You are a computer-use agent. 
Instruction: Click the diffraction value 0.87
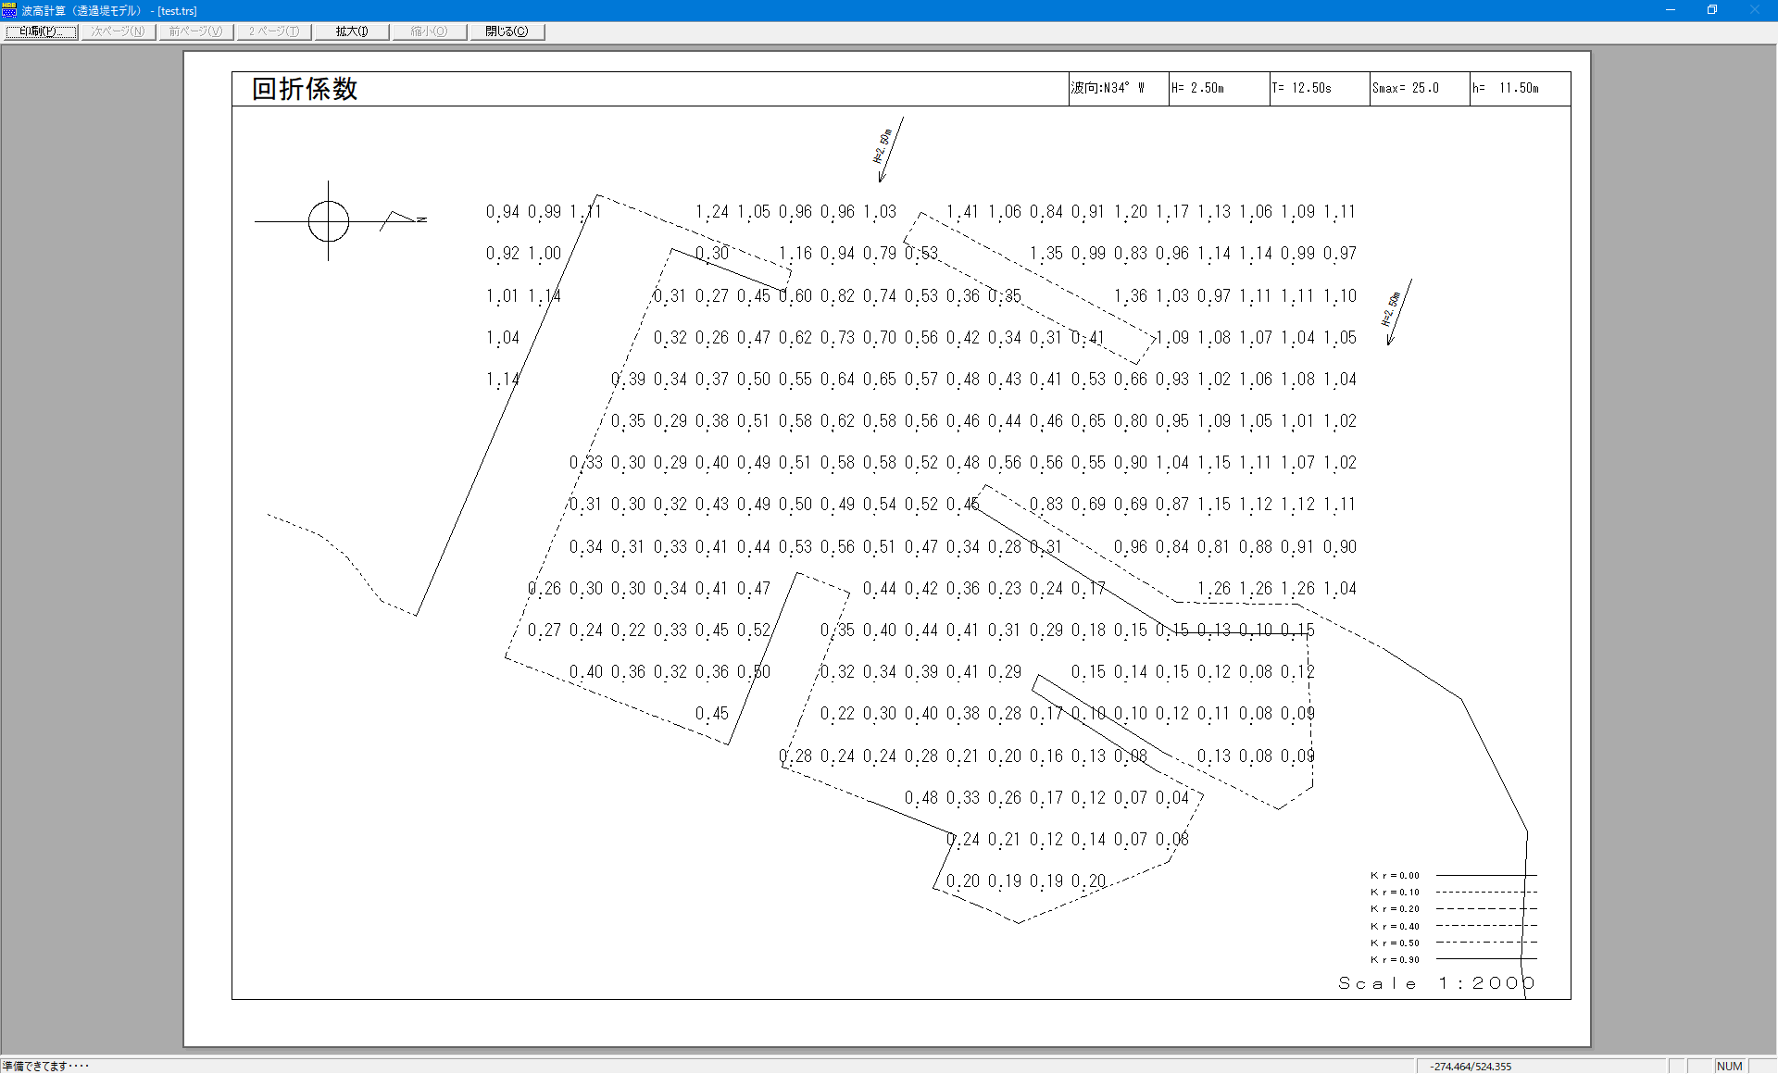pyautogui.click(x=1171, y=505)
